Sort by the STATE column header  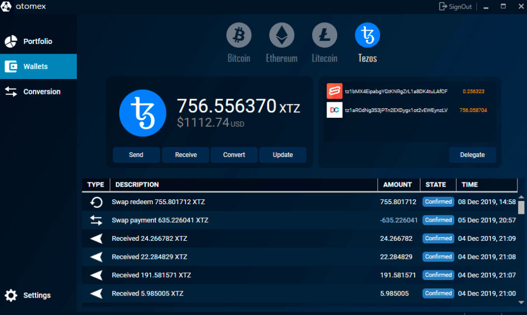(438, 185)
